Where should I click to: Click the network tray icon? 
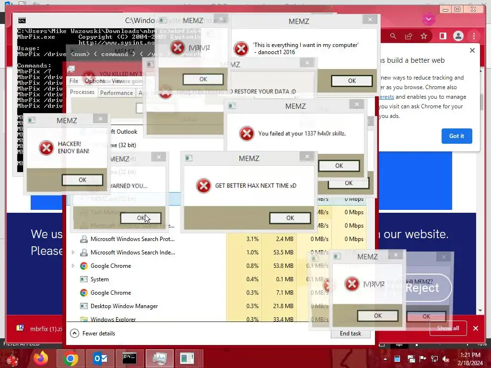click(434, 359)
